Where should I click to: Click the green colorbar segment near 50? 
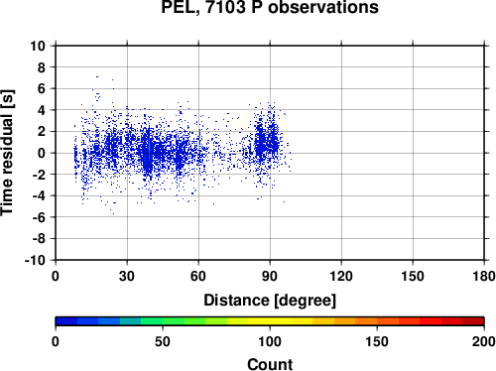pos(152,321)
